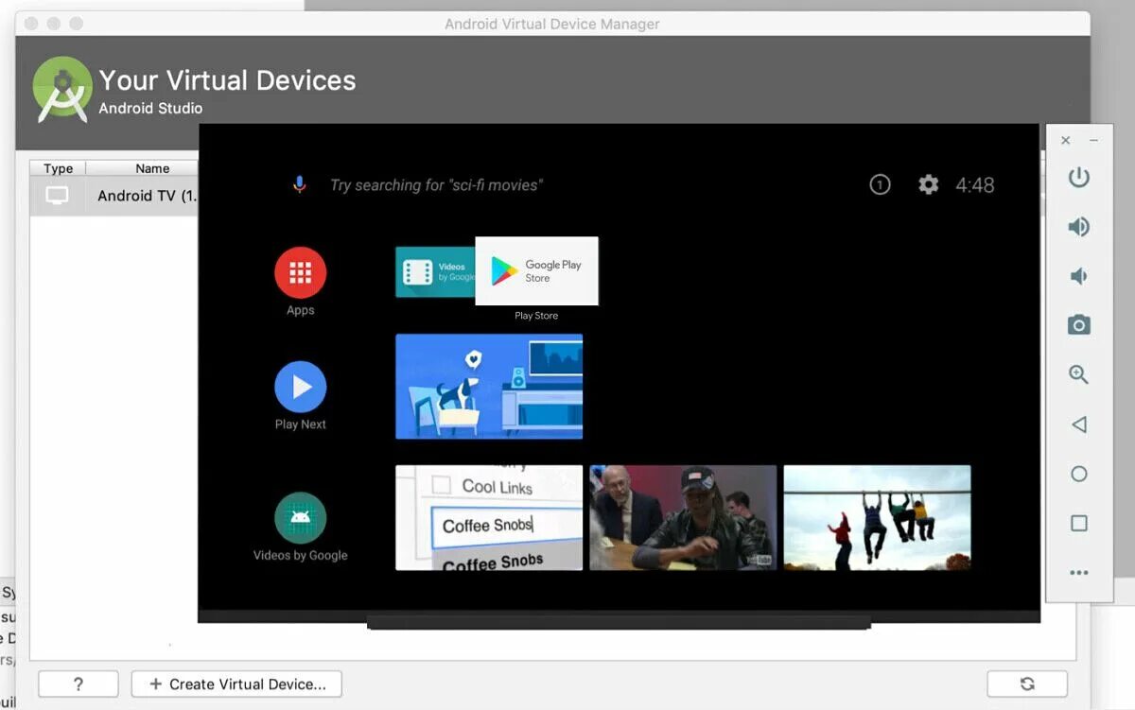Open extended controls three-dots icon
Image resolution: width=1135 pixels, height=710 pixels.
1079,573
